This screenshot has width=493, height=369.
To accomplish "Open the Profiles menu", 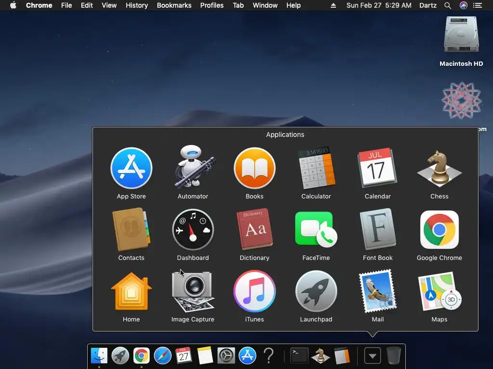I will click(x=212, y=5).
